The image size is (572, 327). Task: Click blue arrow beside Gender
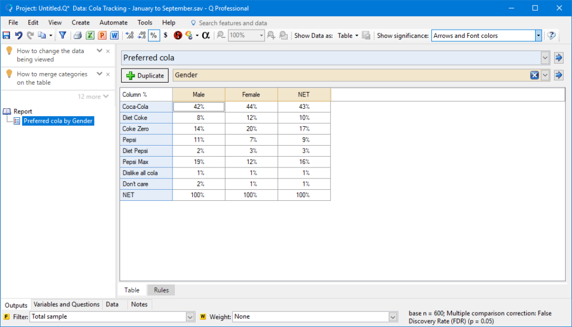pyautogui.click(x=559, y=75)
